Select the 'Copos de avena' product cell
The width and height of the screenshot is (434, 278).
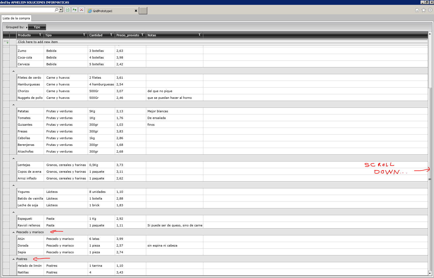(x=30, y=172)
